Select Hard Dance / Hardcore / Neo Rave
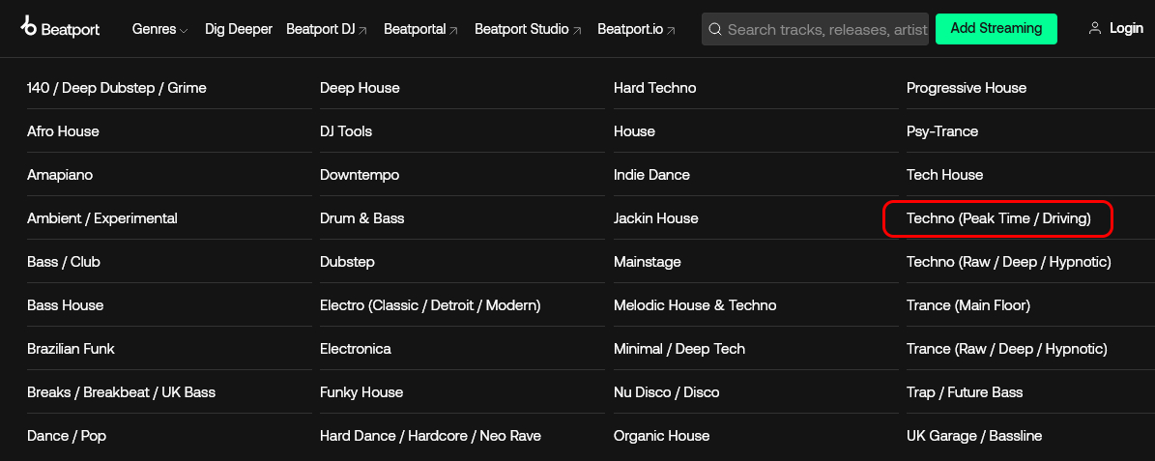The image size is (1155, 461). point(430,436)
